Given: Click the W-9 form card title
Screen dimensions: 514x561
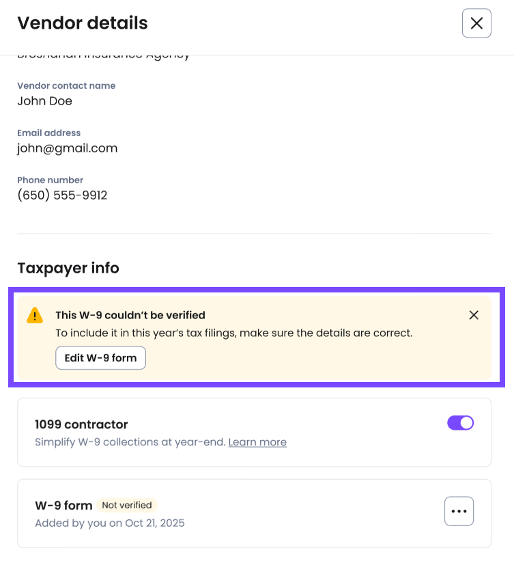Looking at the screenshot, I should [x=63, y=506].
